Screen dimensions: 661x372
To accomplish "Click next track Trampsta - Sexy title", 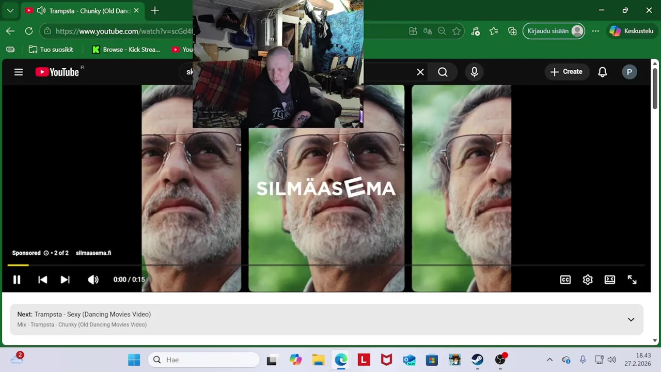I will point(92,314).
